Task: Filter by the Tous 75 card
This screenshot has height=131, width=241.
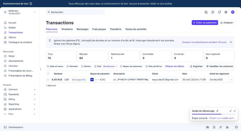Action: [x=61, y=56]
